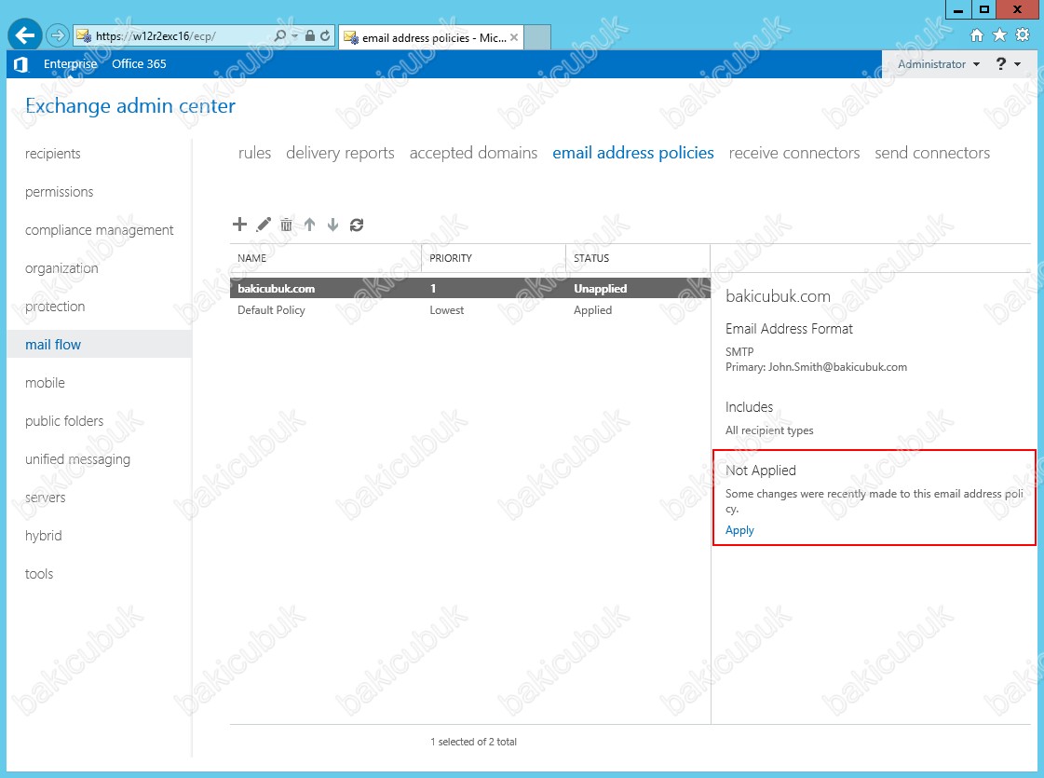Open the tools section
This screenshot has height=778, width=1044.
pos(39,574)
